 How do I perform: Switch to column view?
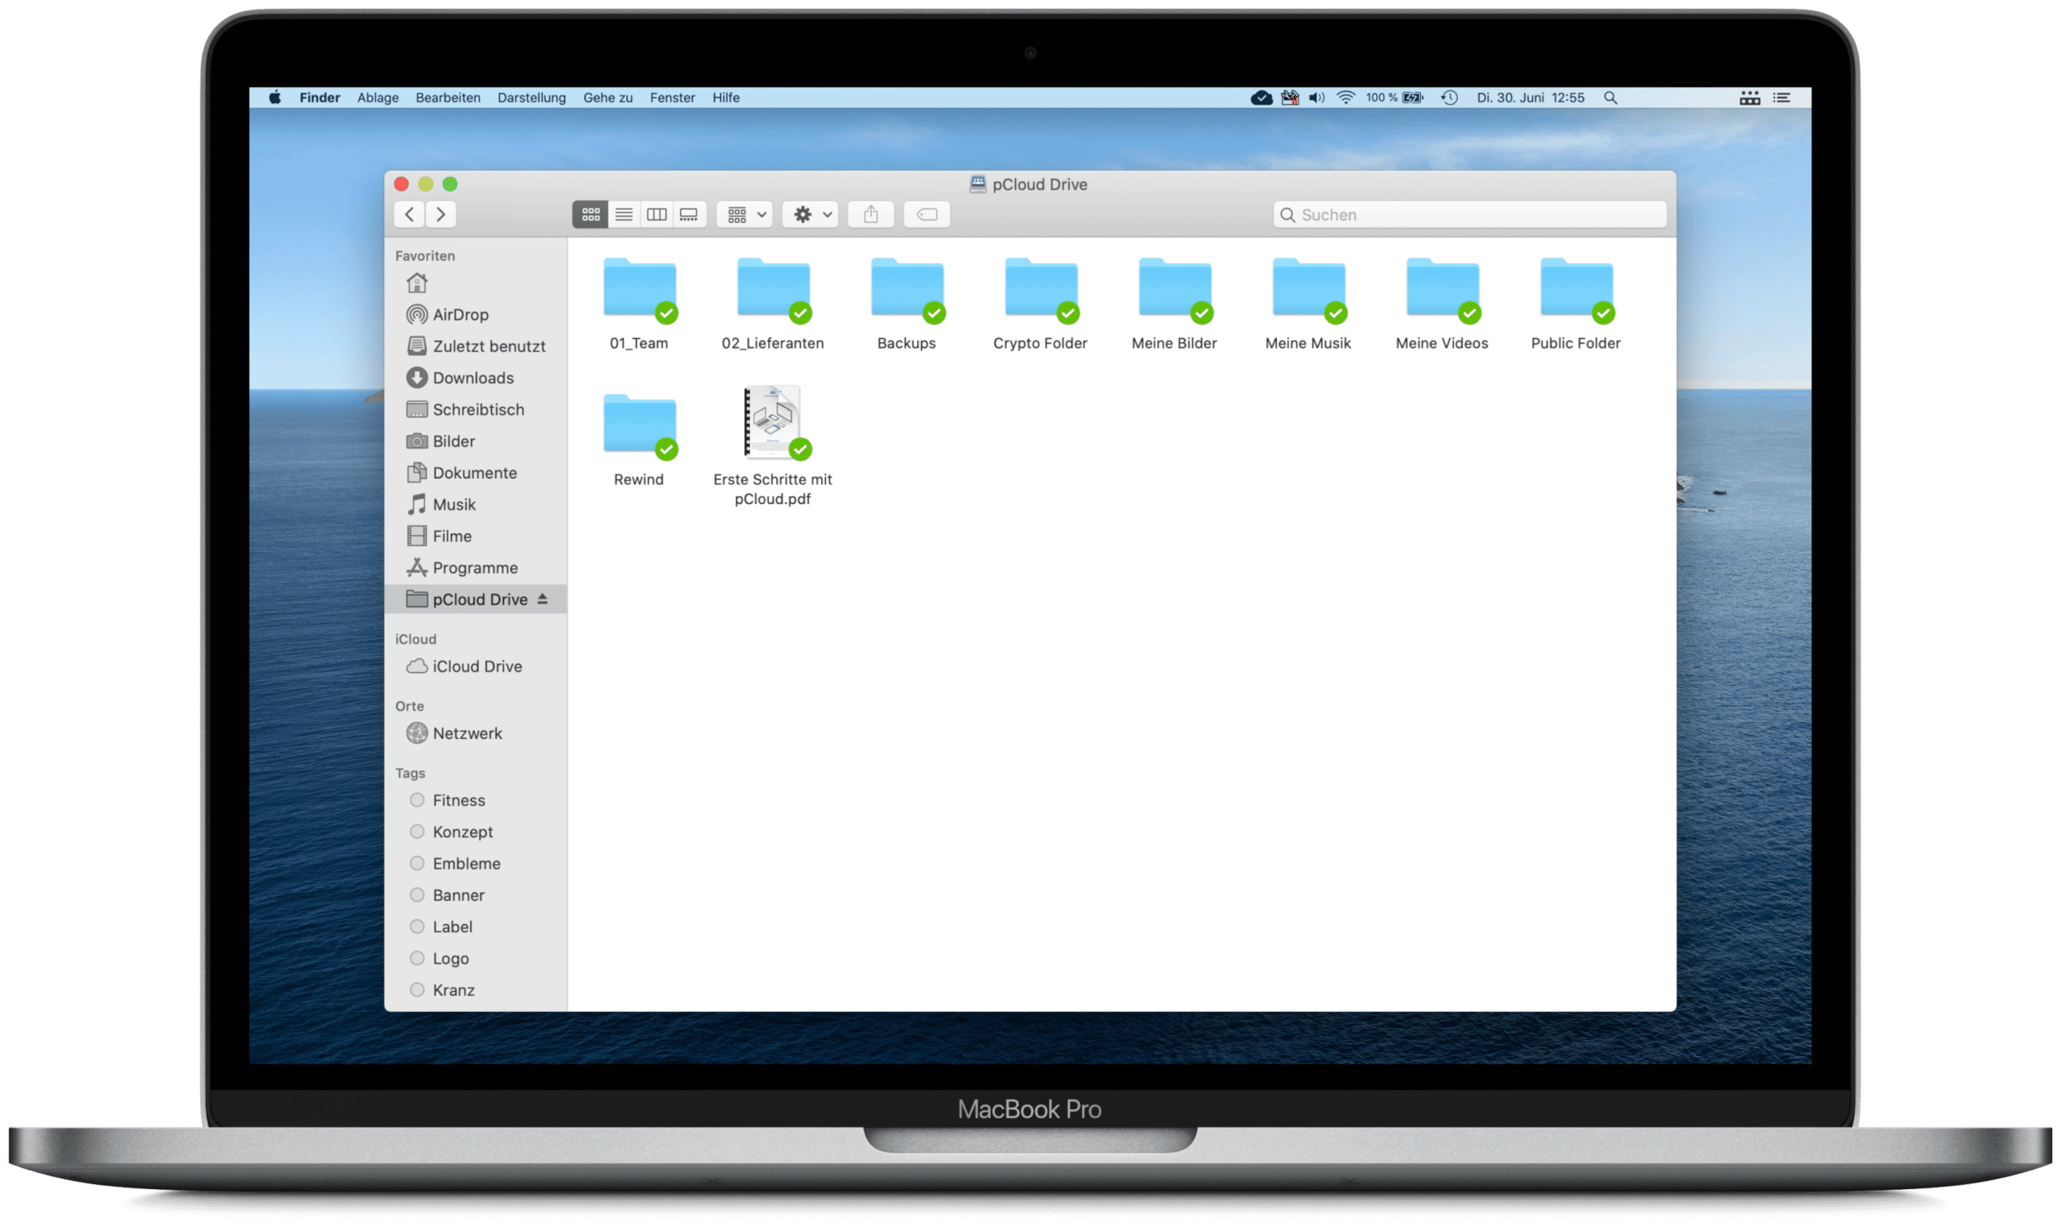[657, 215]
